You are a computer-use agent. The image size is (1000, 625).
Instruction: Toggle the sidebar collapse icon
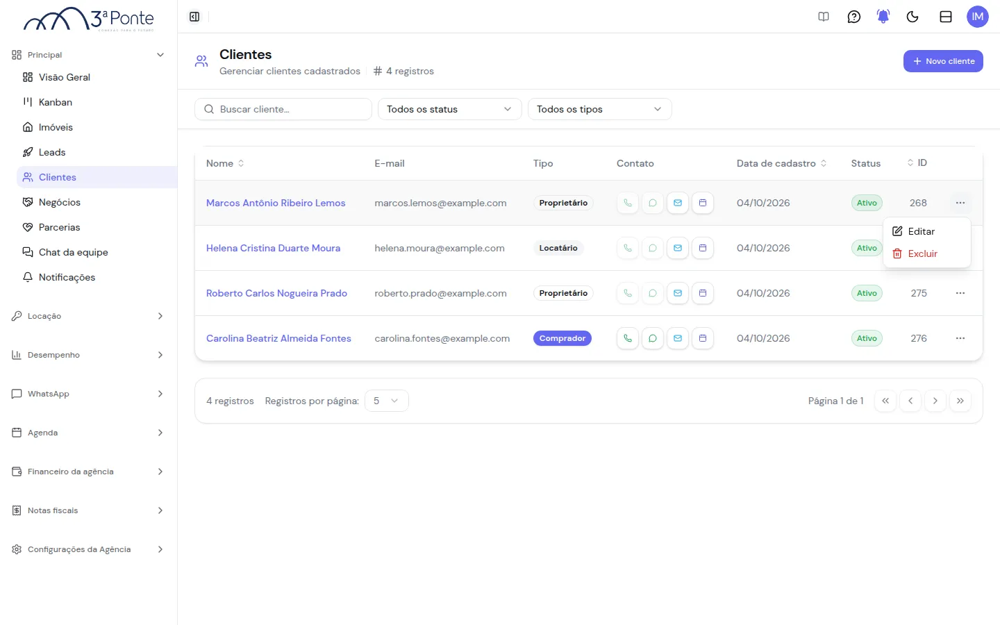(x=194, y=17)
